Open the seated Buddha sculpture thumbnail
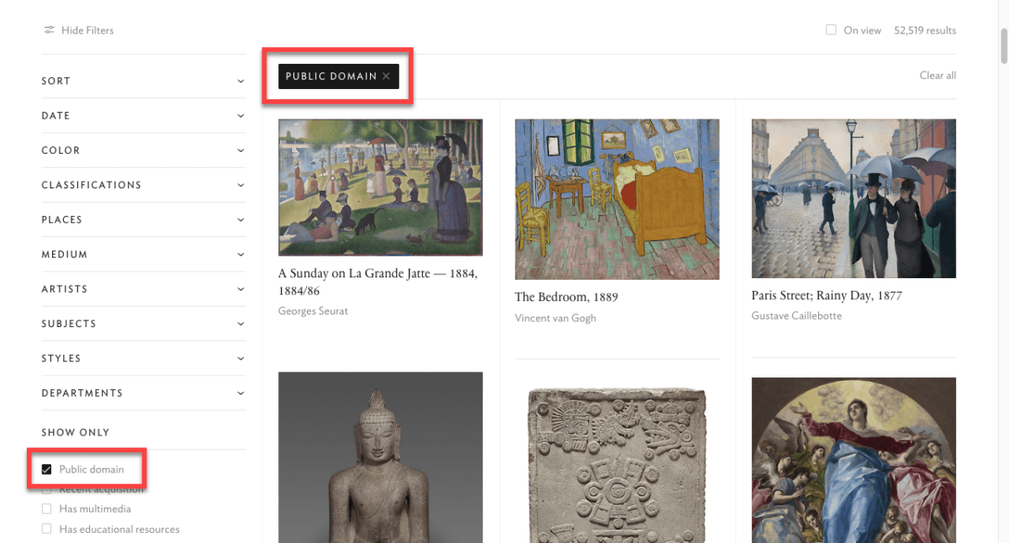Screen dimensions: 1009x543 point(380,457)
